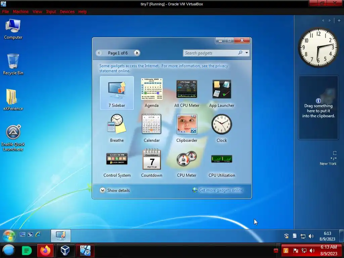Click the guest taskbar clock 6:13
This screenshot has height=258, width=344.
coord(327,236)
